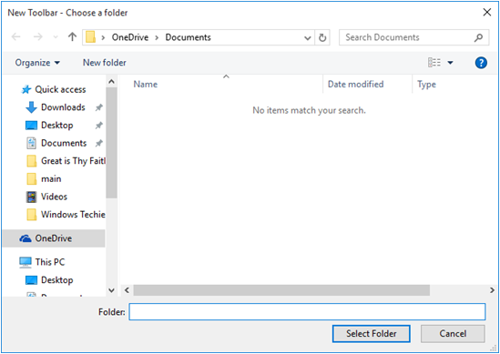Refresh the Documents folder view
Viewport: 500px width, 354px height.
322,37
